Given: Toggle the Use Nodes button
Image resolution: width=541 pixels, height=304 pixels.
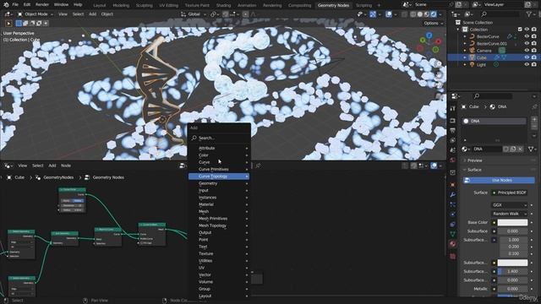Looking at the screenshot, I should coord(499,180).
